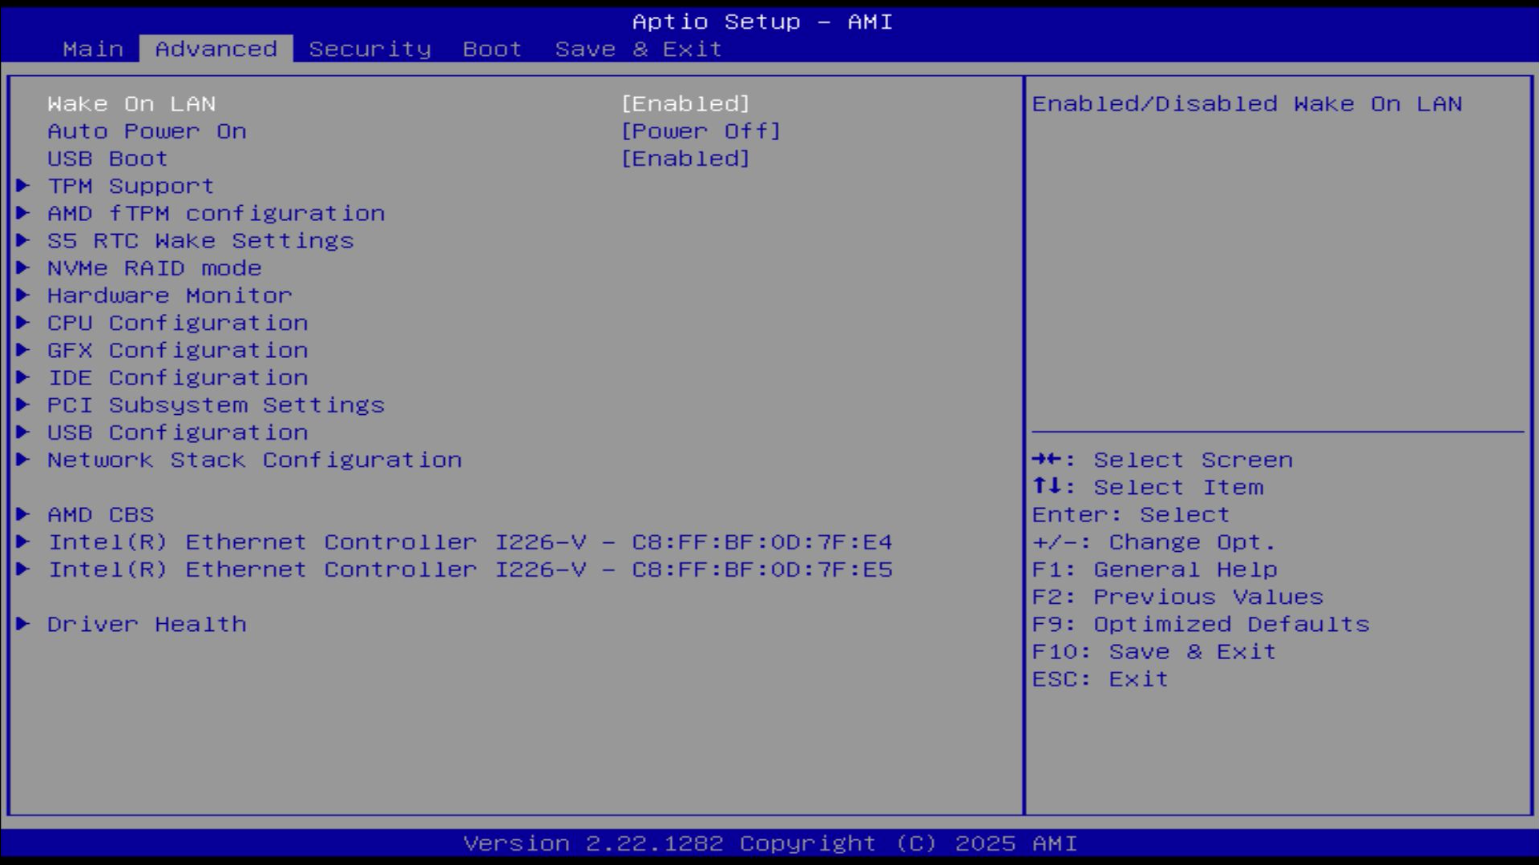Image resolution: width=1539 pixels, height=865 pixels.
Task: Select the S5 RTC Wake Settings entry
Action: [200, 240]
